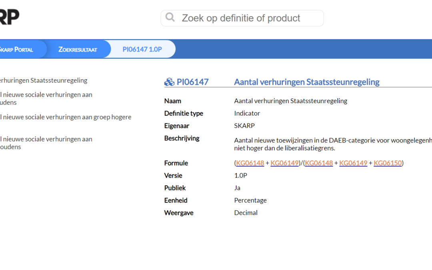Return to the Zoekresultaat breadcrumb
432x270 pixels.
pyautogui.click(x=78, y=49)
